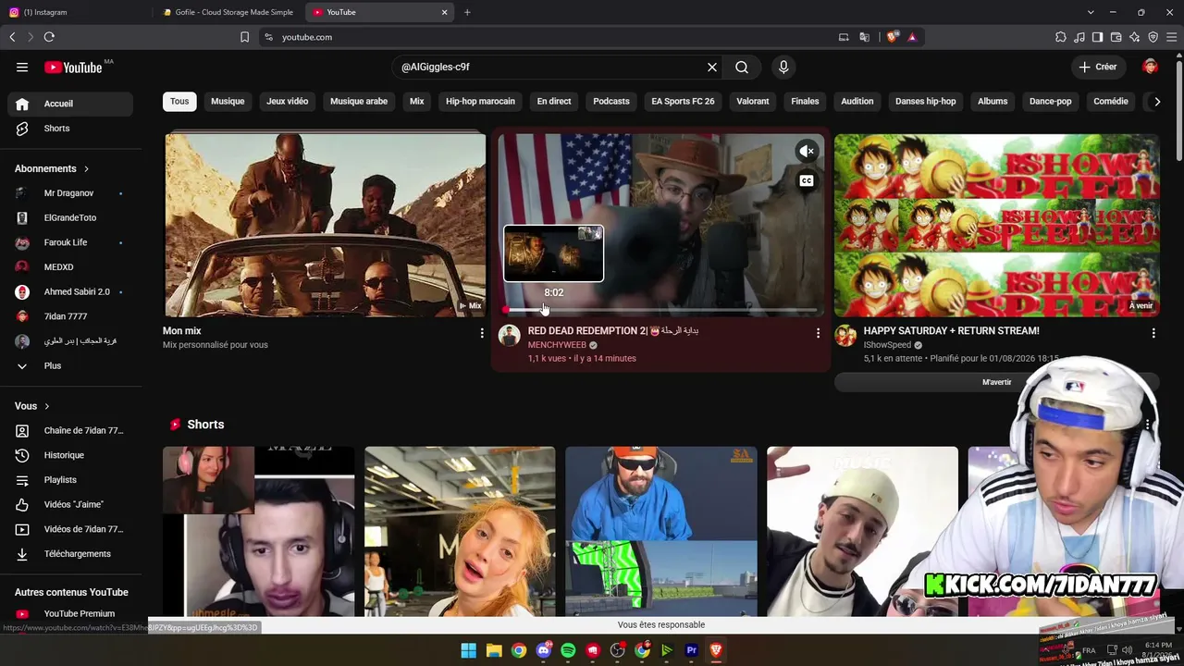Open the account avatar menu
Image resolution: width=1184 pixels, height=666 pixels.
[1150, 67]
